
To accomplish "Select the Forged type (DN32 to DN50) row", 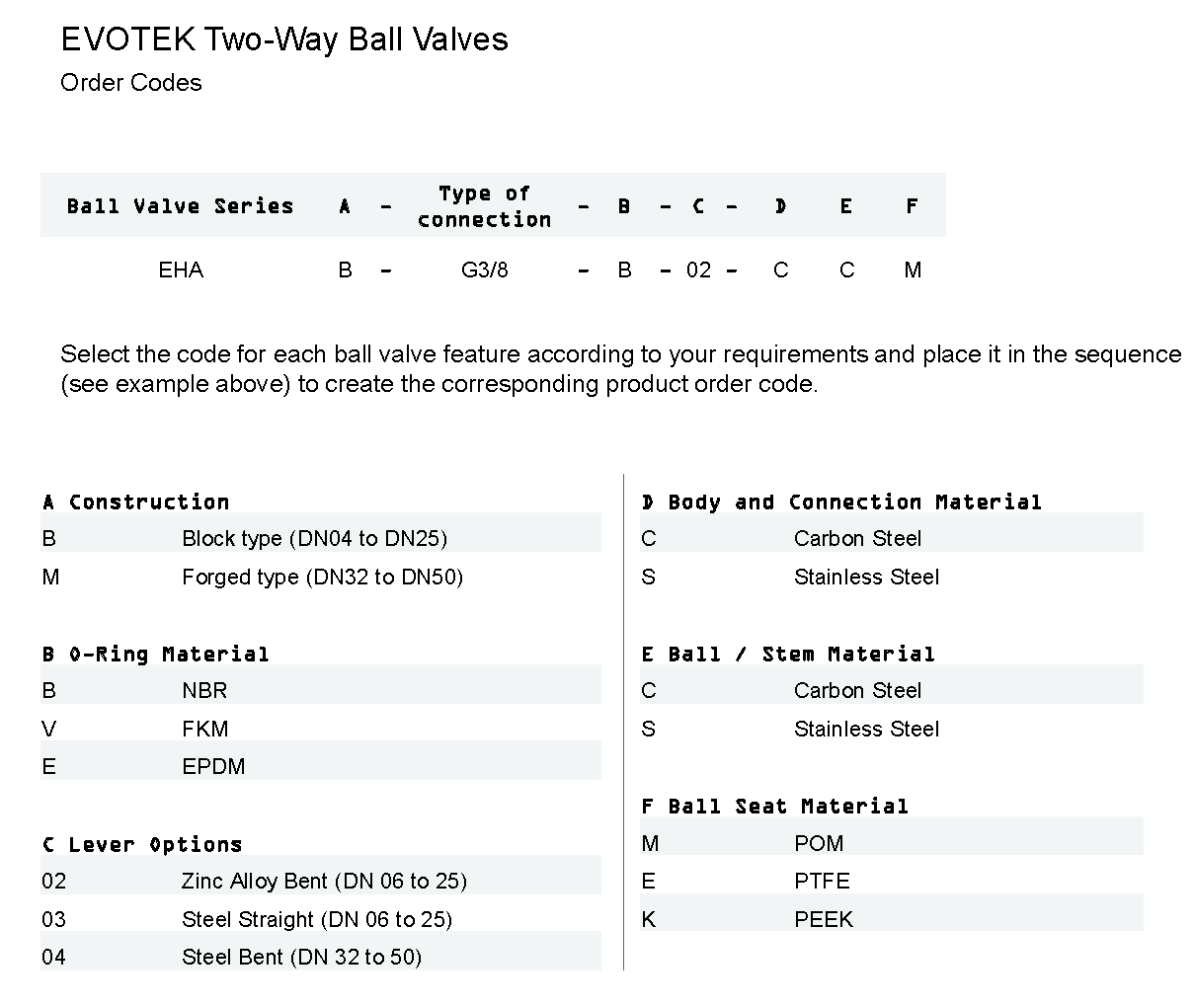I will (322, 577).
